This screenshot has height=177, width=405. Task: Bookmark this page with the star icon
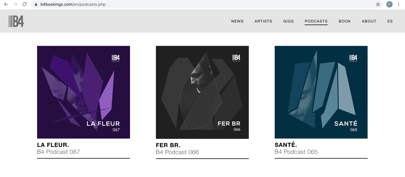378,4
